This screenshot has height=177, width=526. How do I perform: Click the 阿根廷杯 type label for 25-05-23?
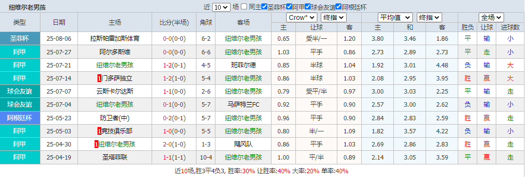pos(20,118)
